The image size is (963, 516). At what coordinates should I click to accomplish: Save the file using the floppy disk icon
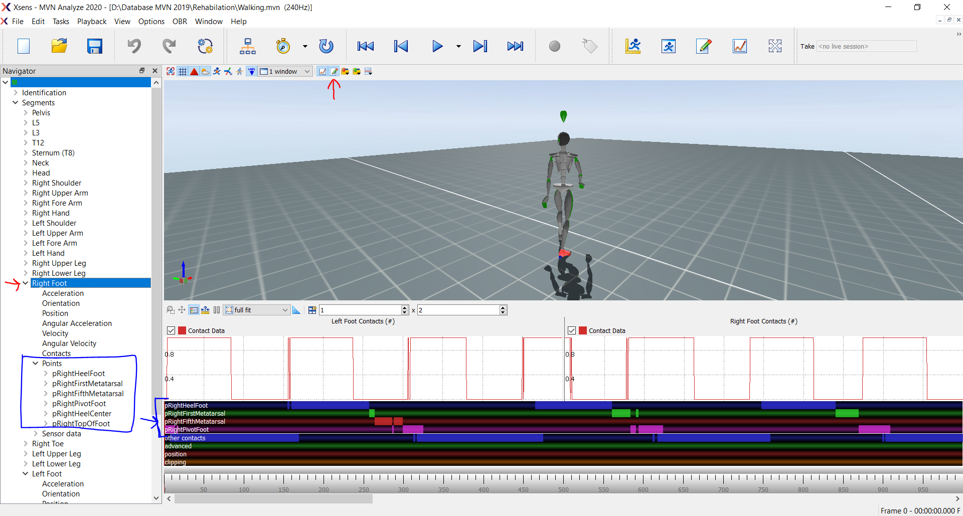click(x=95, y=46)
